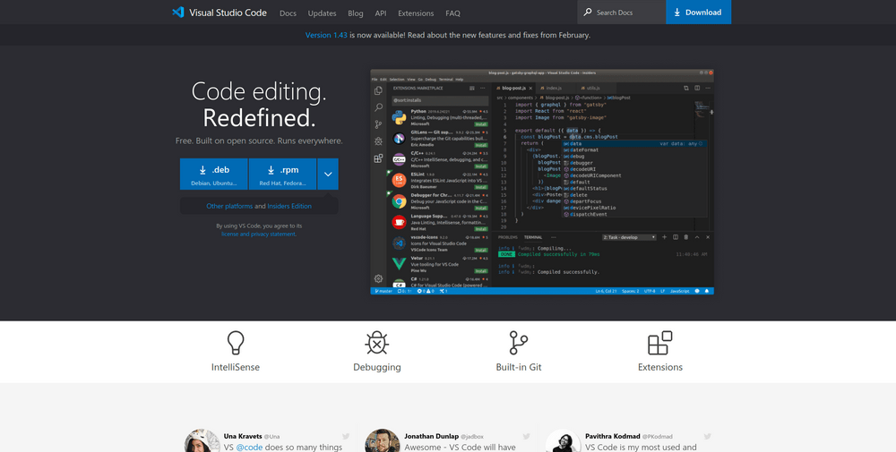The width and height of the screenshot is (896, 452).
Task: Click the Vetur extension logo in list
Action: click(x=399, y=264)
